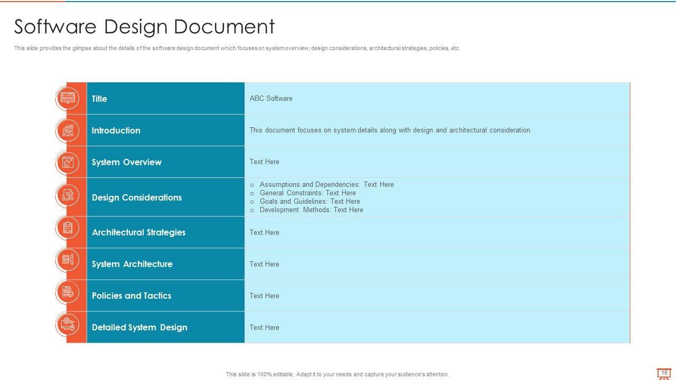Click the '100% editable' footer note
This screenshot has width=676, height=380.
click(337, 374)
